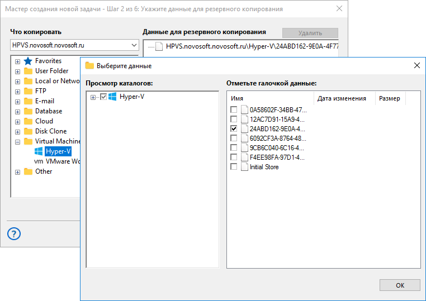Select HPVS.novosoft.novosoft.ru\Hyper-V backup data entry
The image size is (426, 301).
point(252,46)
